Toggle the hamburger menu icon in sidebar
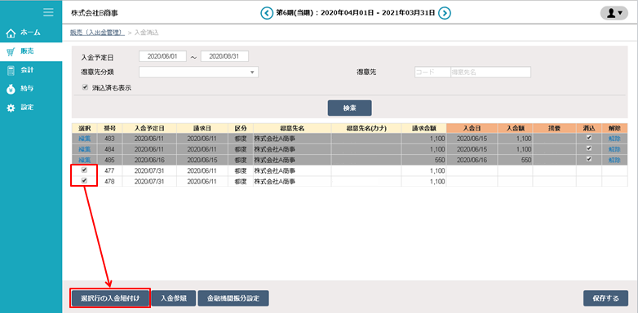 click(x=48, y=12)
